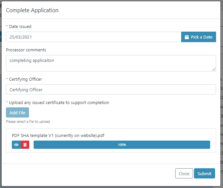This screenshot has width=223, height=188.
Task: Preview the uploaded PDF with eye icon
Action: click(16, 145)
